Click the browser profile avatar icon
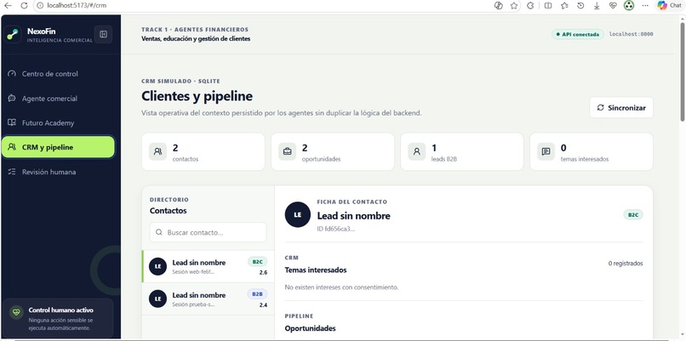The height and width of the screenshot is (341, 686). (x=629, y=6)
